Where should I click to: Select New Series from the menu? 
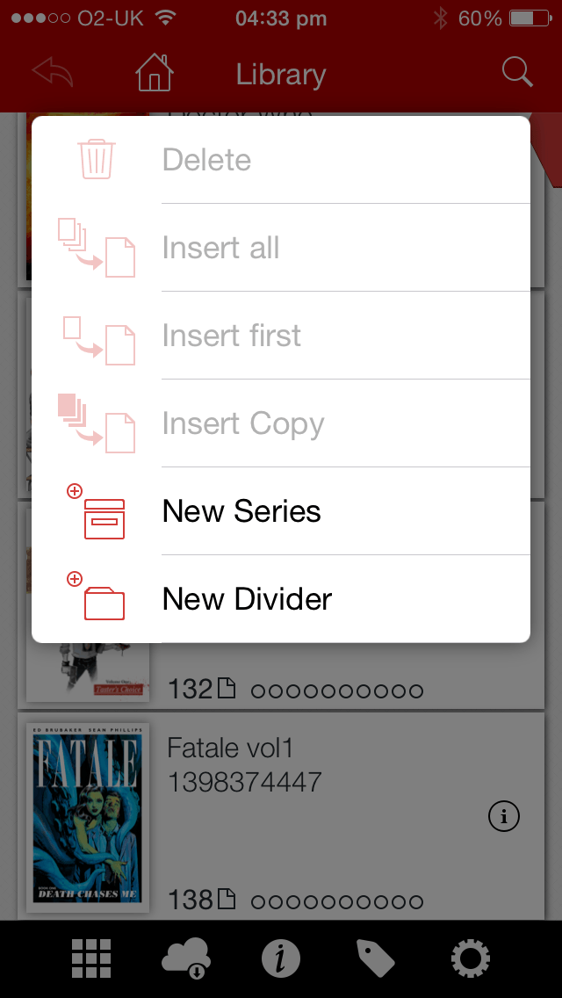point(281,510)
